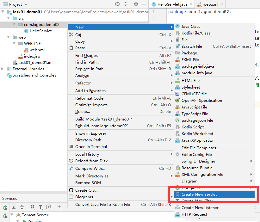Screen dimensions: 260x222
Task: Select Open in Terminal
Action: 121,146
